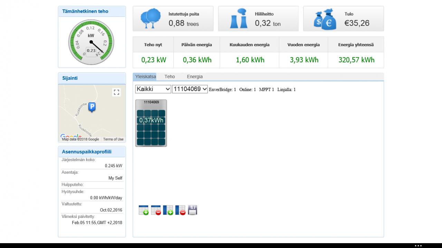442x248 pixels.
Task: Click the Online: 1 status text
Action: pos(248,90)
